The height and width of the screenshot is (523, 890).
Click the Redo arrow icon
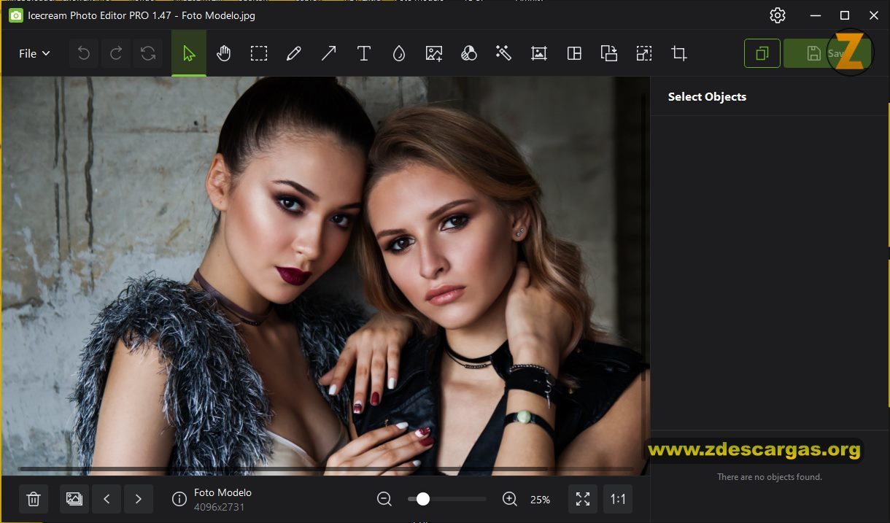tap(116, 53)
